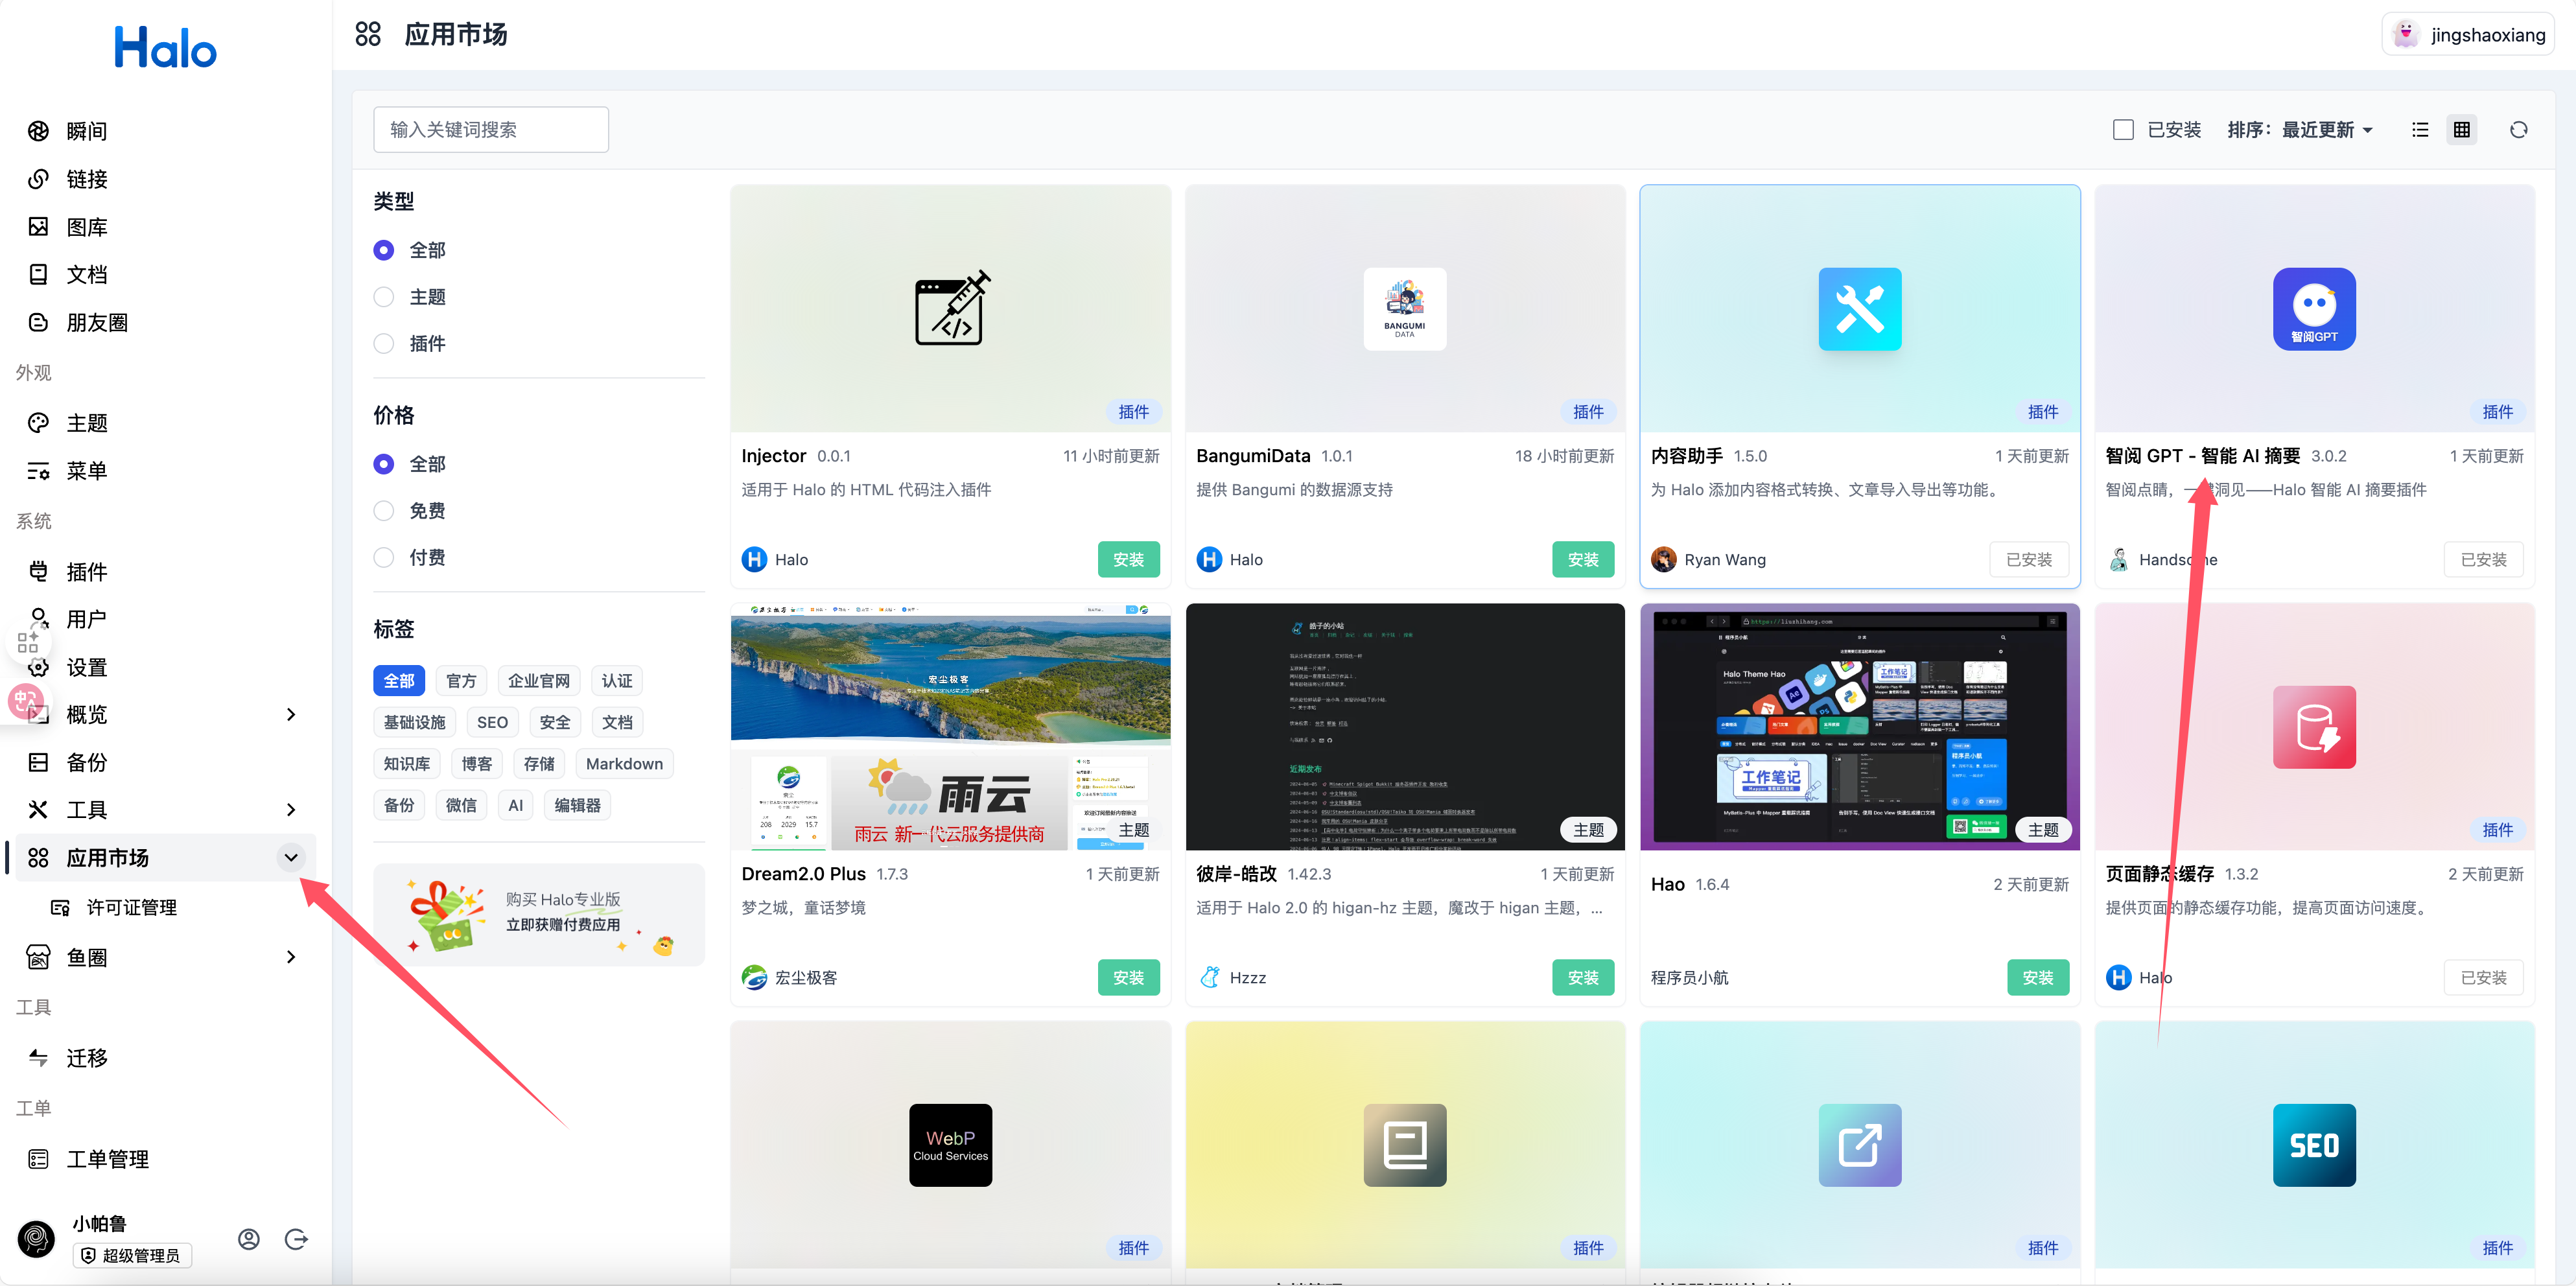The width and height of the screenshot is (2576, 1286).
Task: Select 主题 radio under 类型
Action: pos(384,297)
